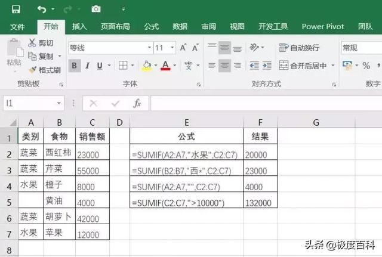Click 合并后居中 merge and center
Screen dimensions: 382x257
click(x=303, y=66)
